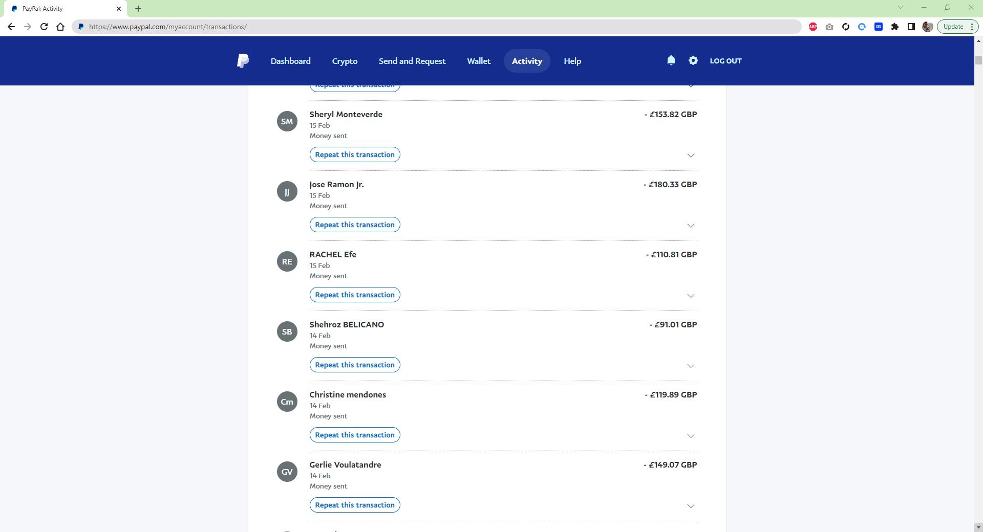Screen dimensions: 983x532
Task: Open the browser extensions puzzle icon
Action: tap(894, 27)
